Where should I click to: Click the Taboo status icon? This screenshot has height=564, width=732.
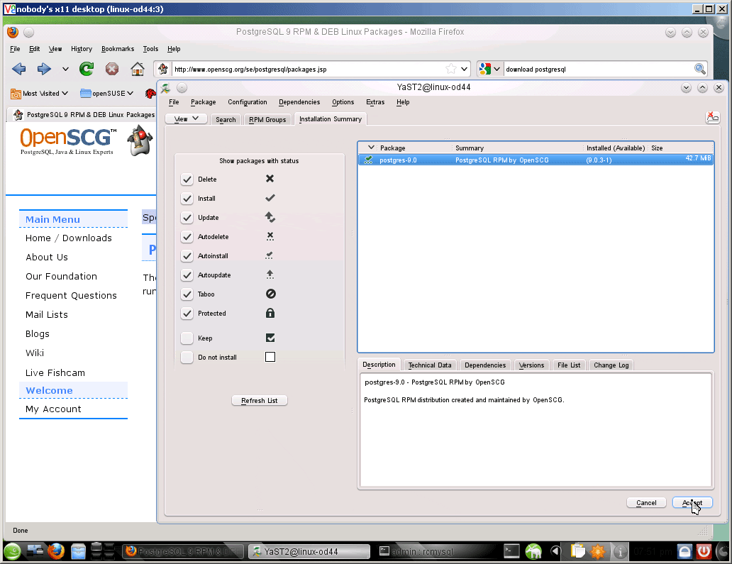click(270, 294)
